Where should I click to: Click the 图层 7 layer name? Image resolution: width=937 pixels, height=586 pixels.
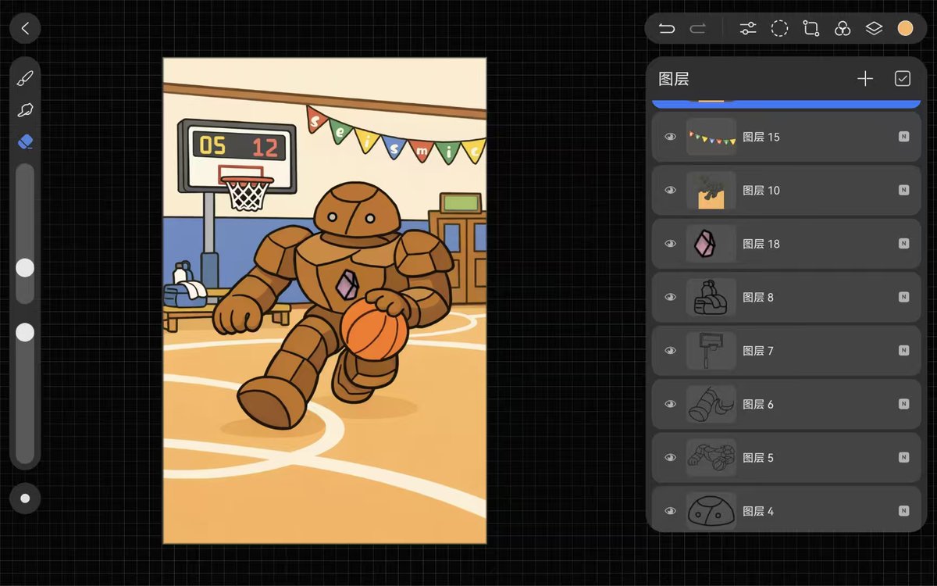(x=758, y=351)
